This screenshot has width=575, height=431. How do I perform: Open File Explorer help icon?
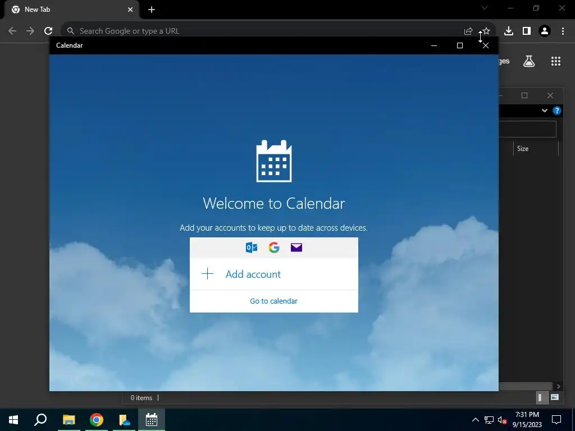[x=556, y=111]
